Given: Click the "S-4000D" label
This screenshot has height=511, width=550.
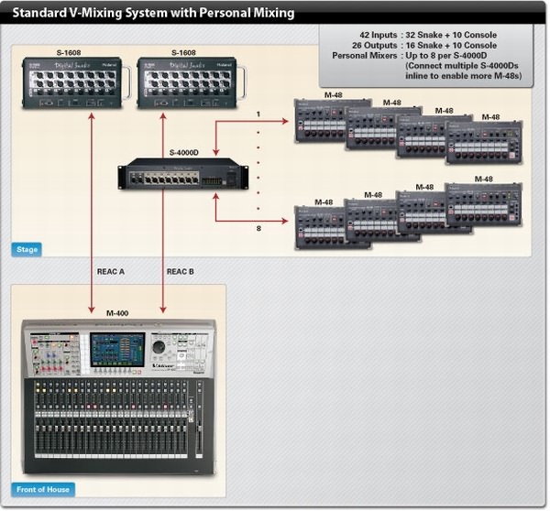Looking at the screenshot, I should pyautogui.click(x=184, y=152).
